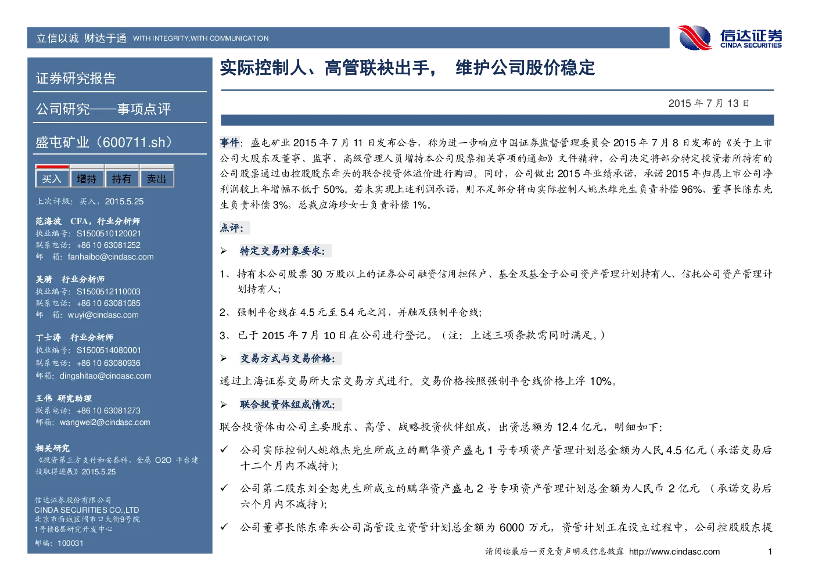Click license number S1500510120021

(109, 233)
